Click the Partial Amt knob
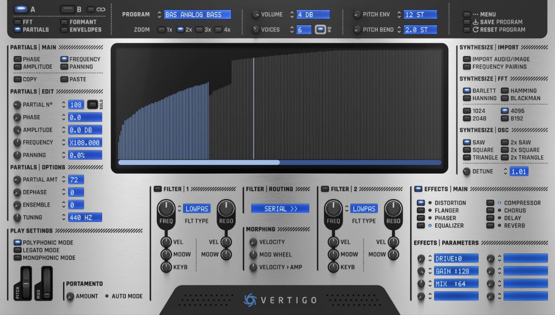 (x=17, y=180)
